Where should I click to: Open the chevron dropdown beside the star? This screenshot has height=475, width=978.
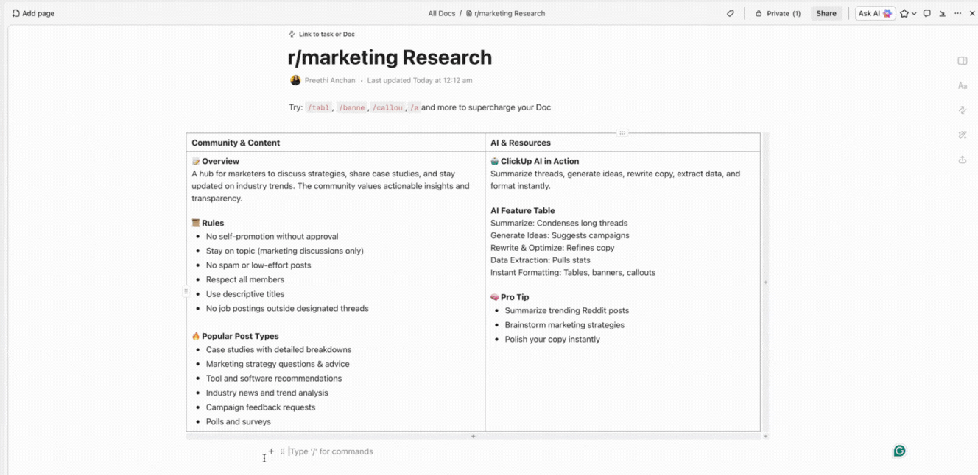915,13
